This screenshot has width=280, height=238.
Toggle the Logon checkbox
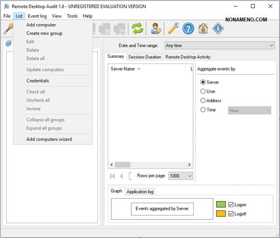coord(231,204)
